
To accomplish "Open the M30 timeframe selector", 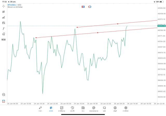I will [x=4, y=40].
